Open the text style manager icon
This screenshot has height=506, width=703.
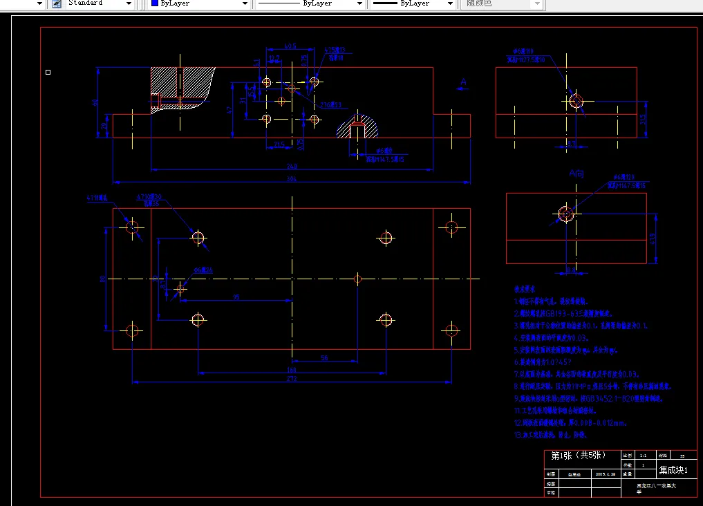point(57,3)
